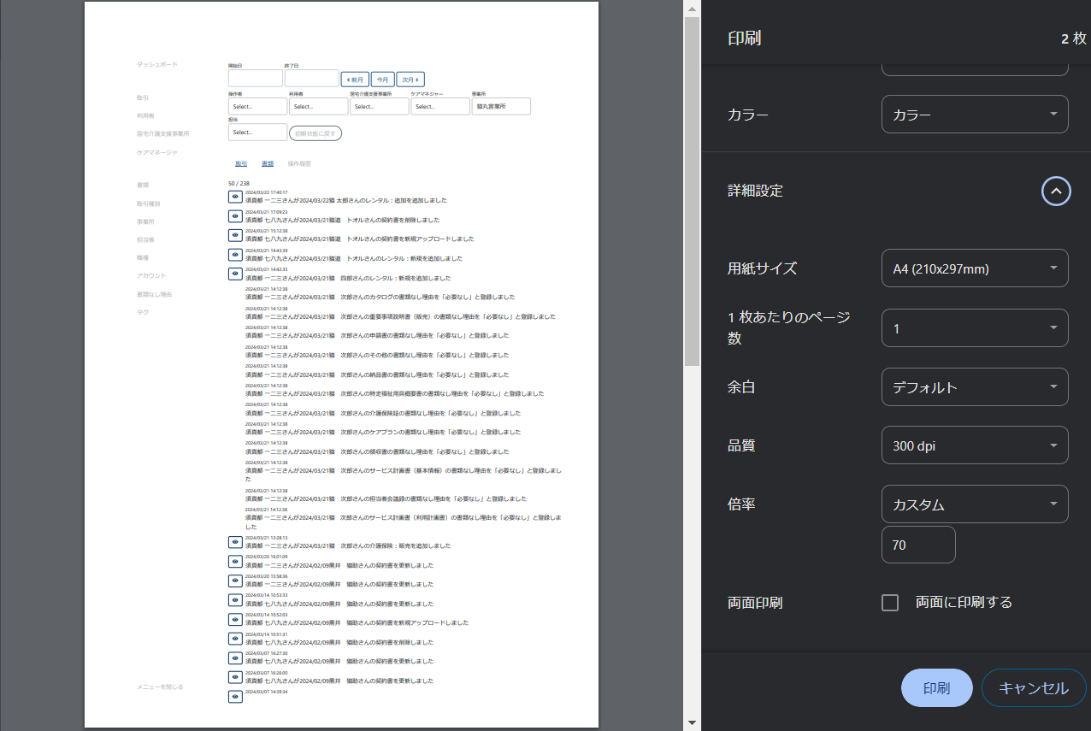1091x731 pixels.
Task: Enable the 両面に印刷する checkbox
Action: [889, 603]
